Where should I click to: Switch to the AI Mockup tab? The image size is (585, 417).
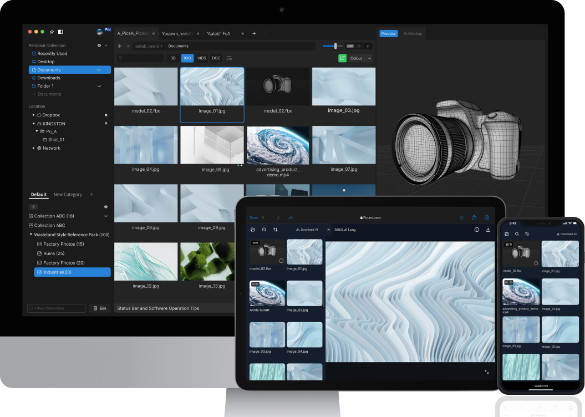click(x=413, y=34)
